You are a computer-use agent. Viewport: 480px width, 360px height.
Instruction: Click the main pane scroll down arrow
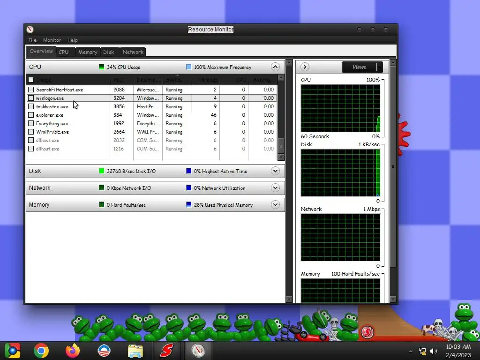tap(289, 299)
